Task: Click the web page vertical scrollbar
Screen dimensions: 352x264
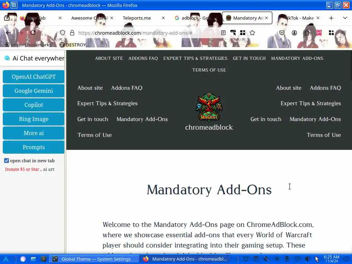Action: [351, 66]
